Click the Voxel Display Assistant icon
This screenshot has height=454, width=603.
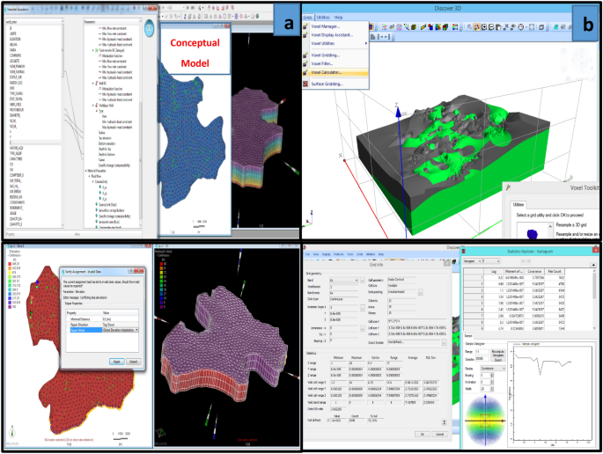307,35
